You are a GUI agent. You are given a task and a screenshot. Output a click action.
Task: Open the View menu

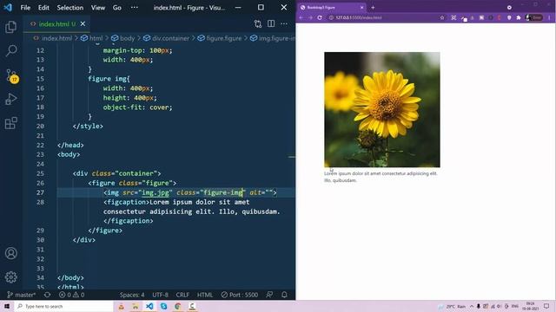[x=98, y=8]
